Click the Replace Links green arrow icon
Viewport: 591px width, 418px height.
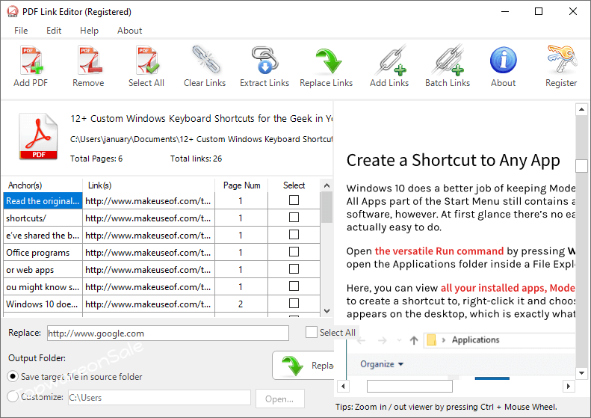[327, 61]
